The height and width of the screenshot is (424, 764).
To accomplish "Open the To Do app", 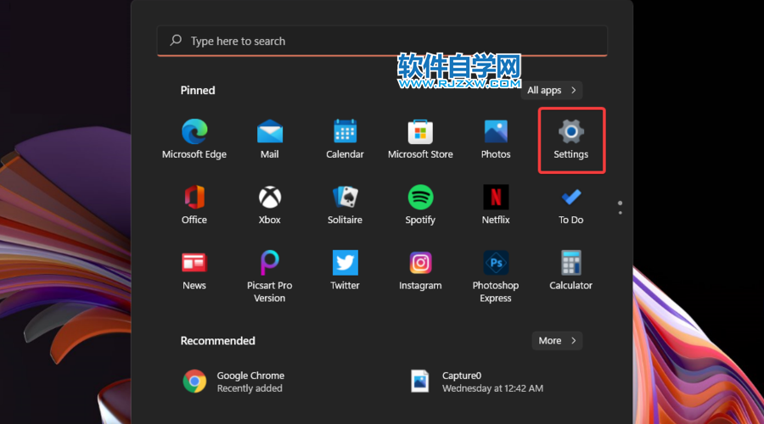I will pyautogui.click(x=571, y=204).
